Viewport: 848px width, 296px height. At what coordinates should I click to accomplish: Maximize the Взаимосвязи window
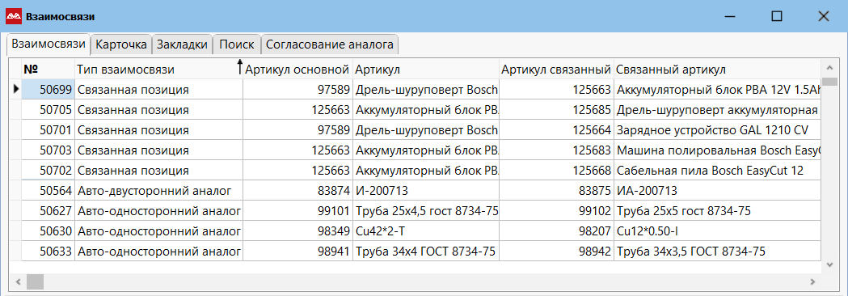777,16
